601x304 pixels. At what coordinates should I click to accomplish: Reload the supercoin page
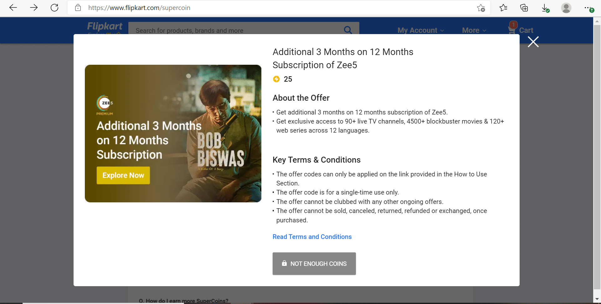54,8
